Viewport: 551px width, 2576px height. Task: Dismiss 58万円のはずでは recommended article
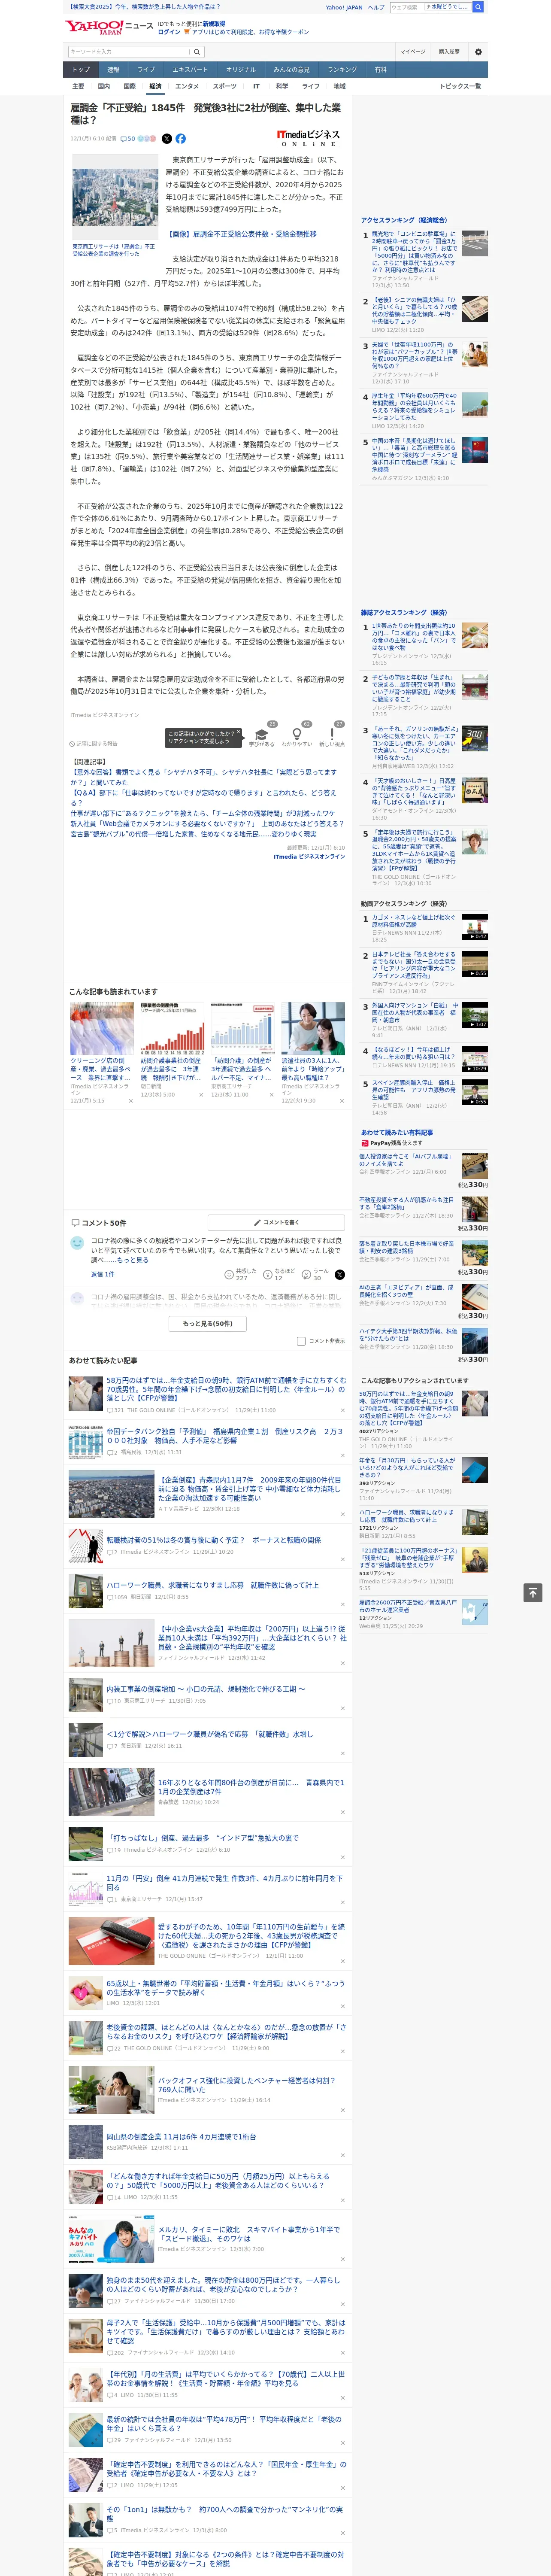tap(342, 1411)
